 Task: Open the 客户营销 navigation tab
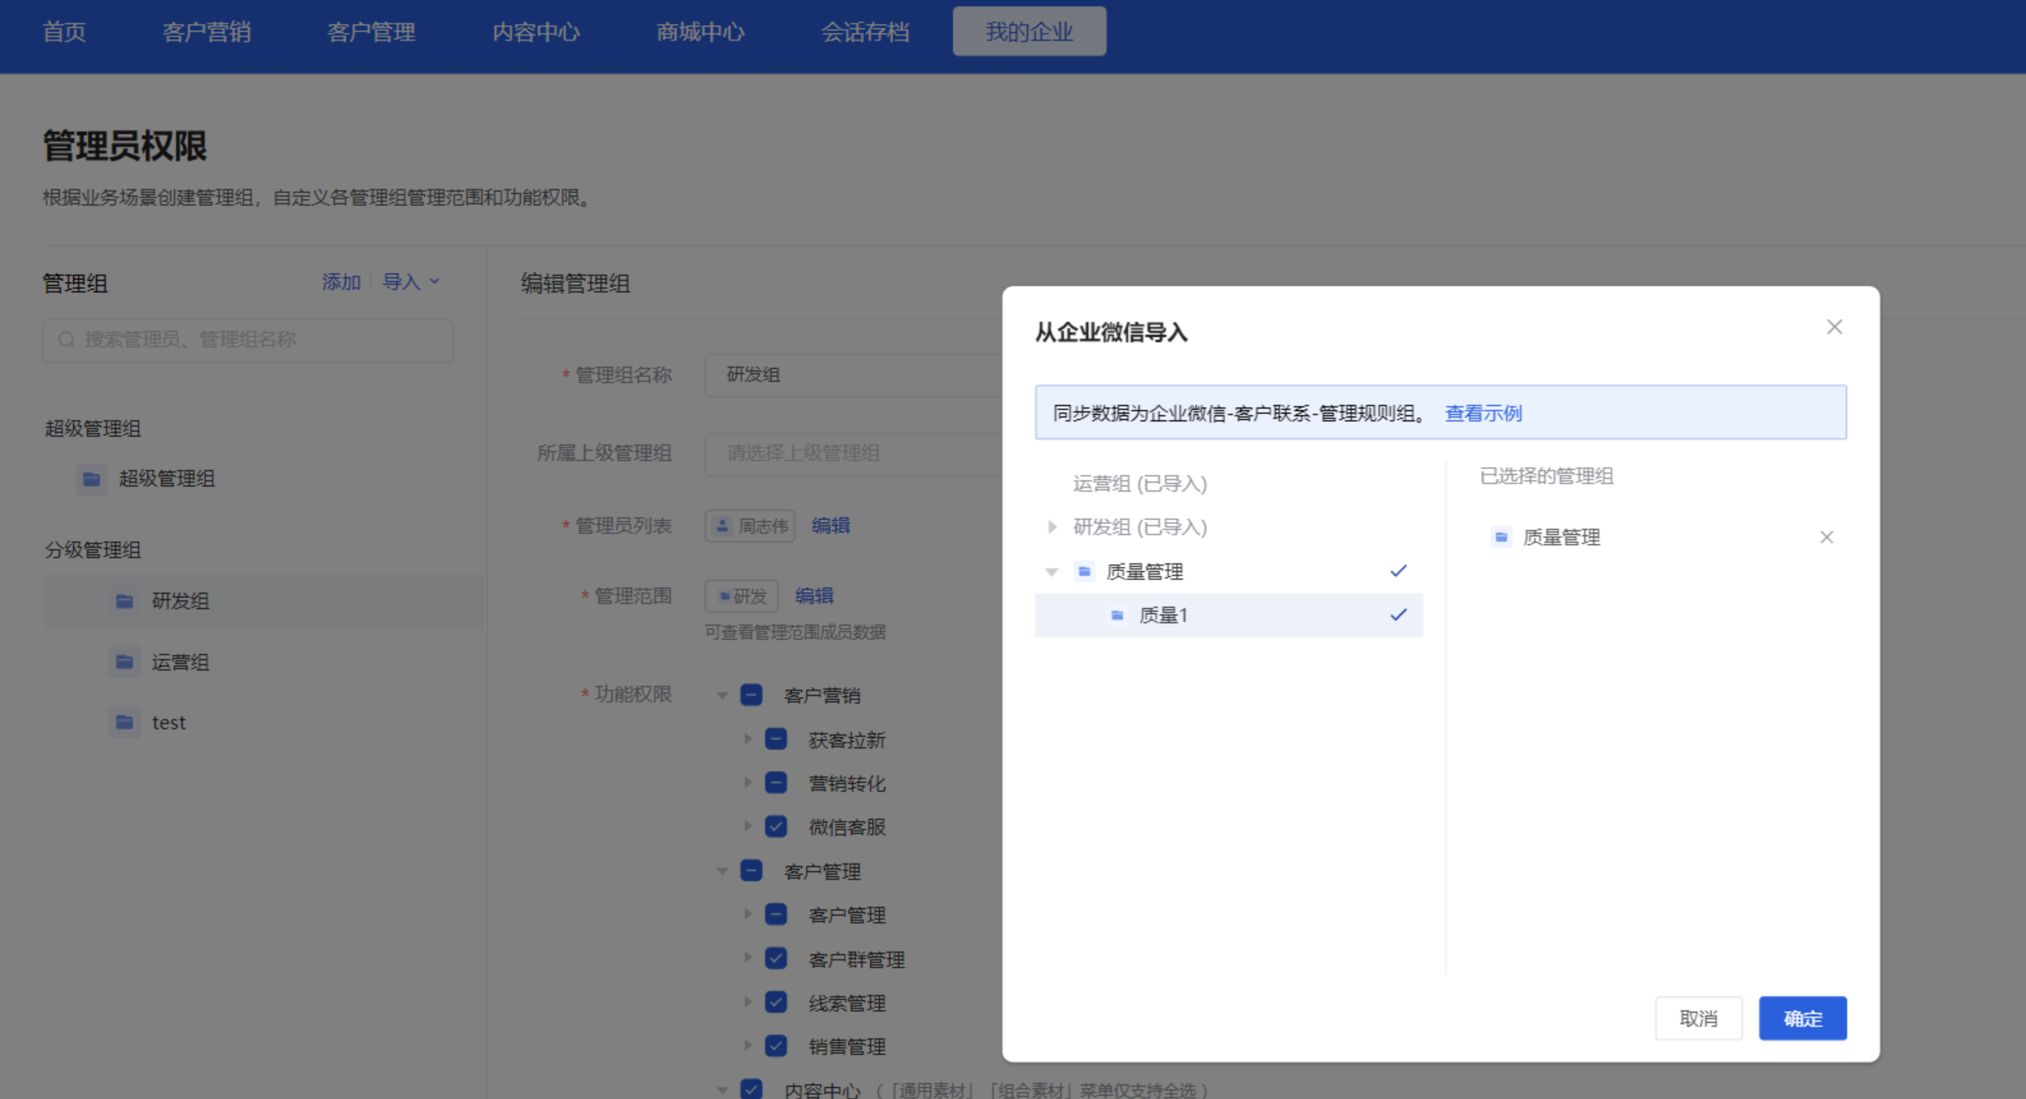click(x=207, y=32)
